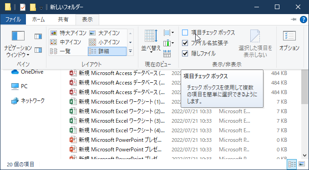Click 選択した項目を表示しない button
Image resolution: width=309 pixels, height=170 pixels.
[x=255, y=44]
